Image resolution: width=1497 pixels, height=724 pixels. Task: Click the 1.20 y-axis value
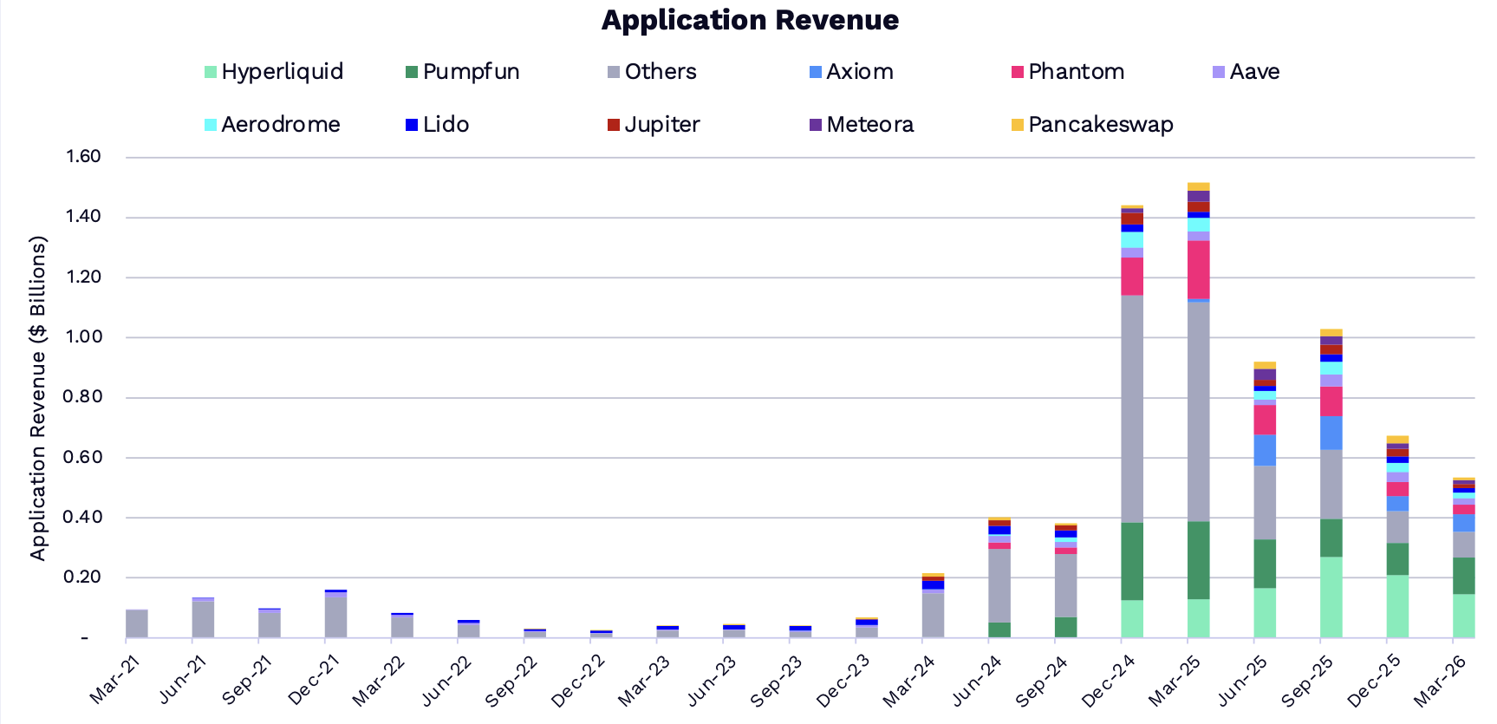click(x=83, y=277)
